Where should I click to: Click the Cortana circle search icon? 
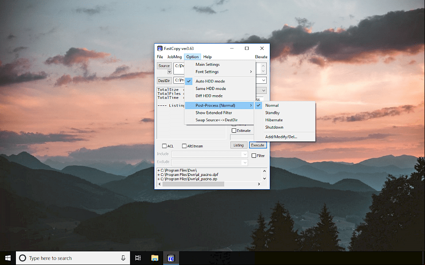[x=23, y=258]
